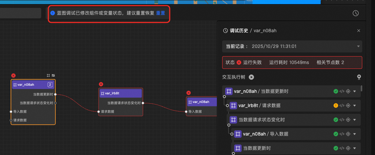The width and height of the screenshot is (375, 155).
Task: Select tree row var_lrb8t / 请求数据
Action: (294, 106)
